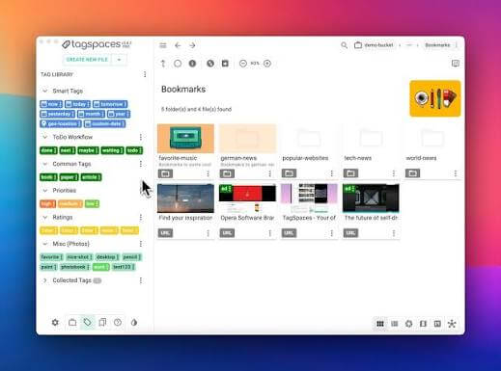This screenshot has width=501, height=371.
Task: Click the 'today' smart tag
Action: [x=77, y=104]
